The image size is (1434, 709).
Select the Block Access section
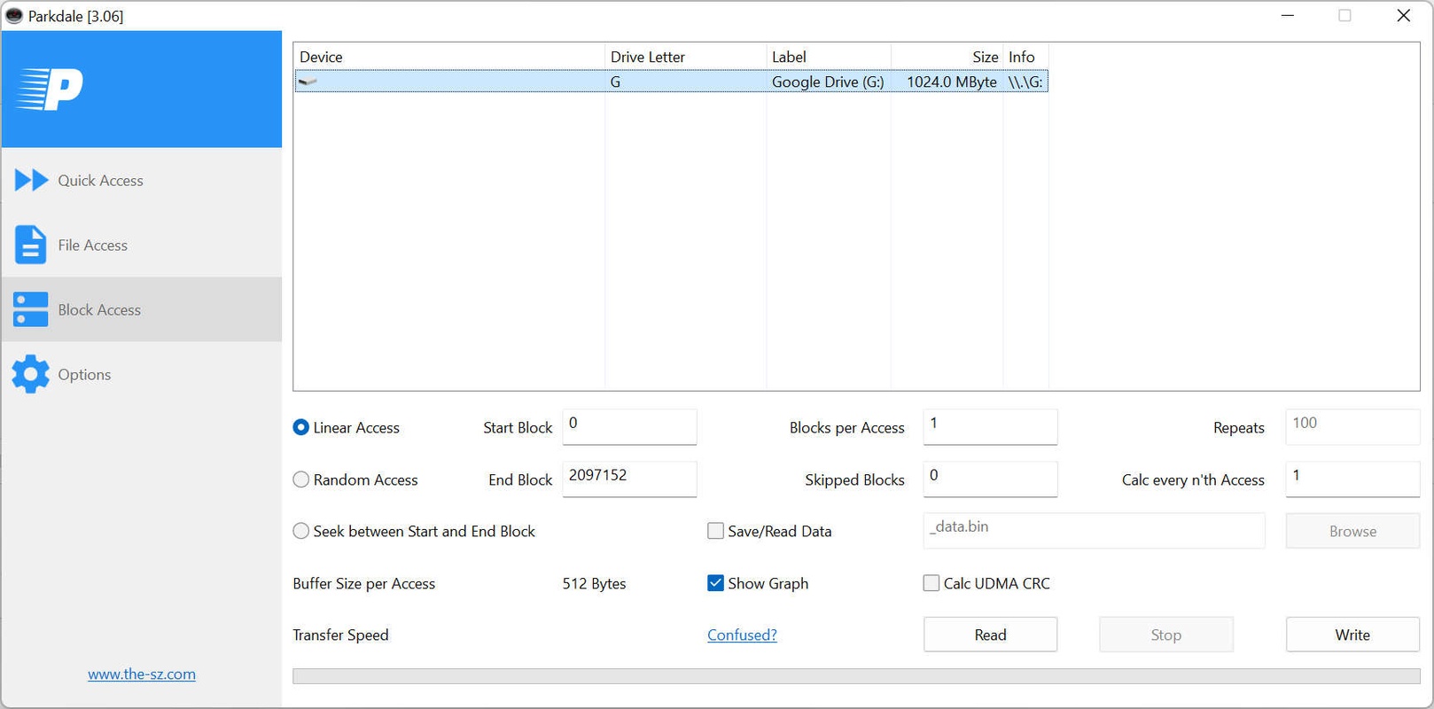coord(142,309)
